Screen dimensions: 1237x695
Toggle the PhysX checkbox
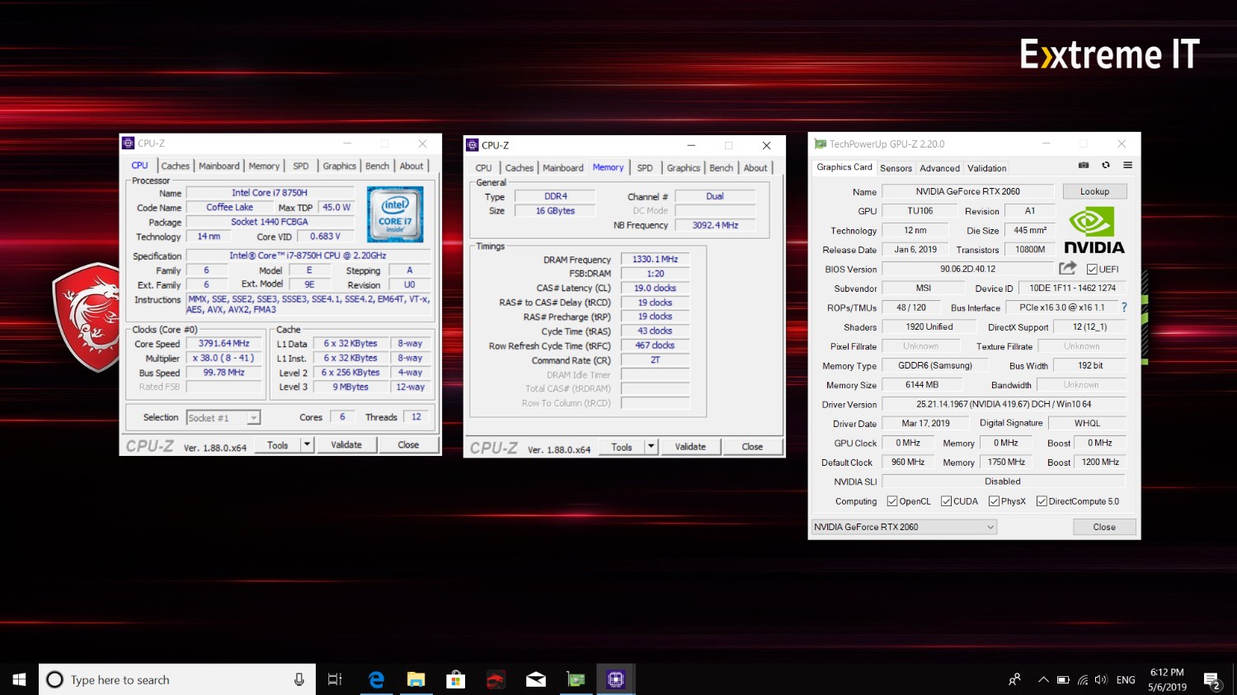click(994, 501)
